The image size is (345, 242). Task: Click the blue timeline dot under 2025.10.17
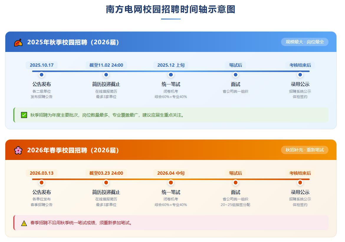tap(42, 75)
